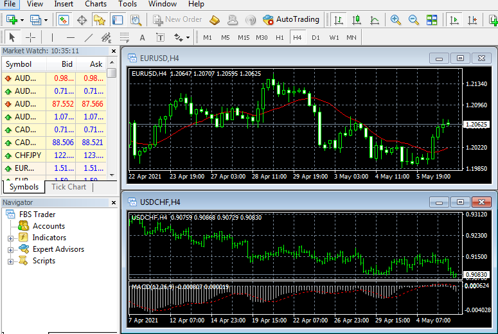The width and height of the screenshot is (498, 334).
Task: Open the virtual hosting cloud icon
Action: [233, 20]
